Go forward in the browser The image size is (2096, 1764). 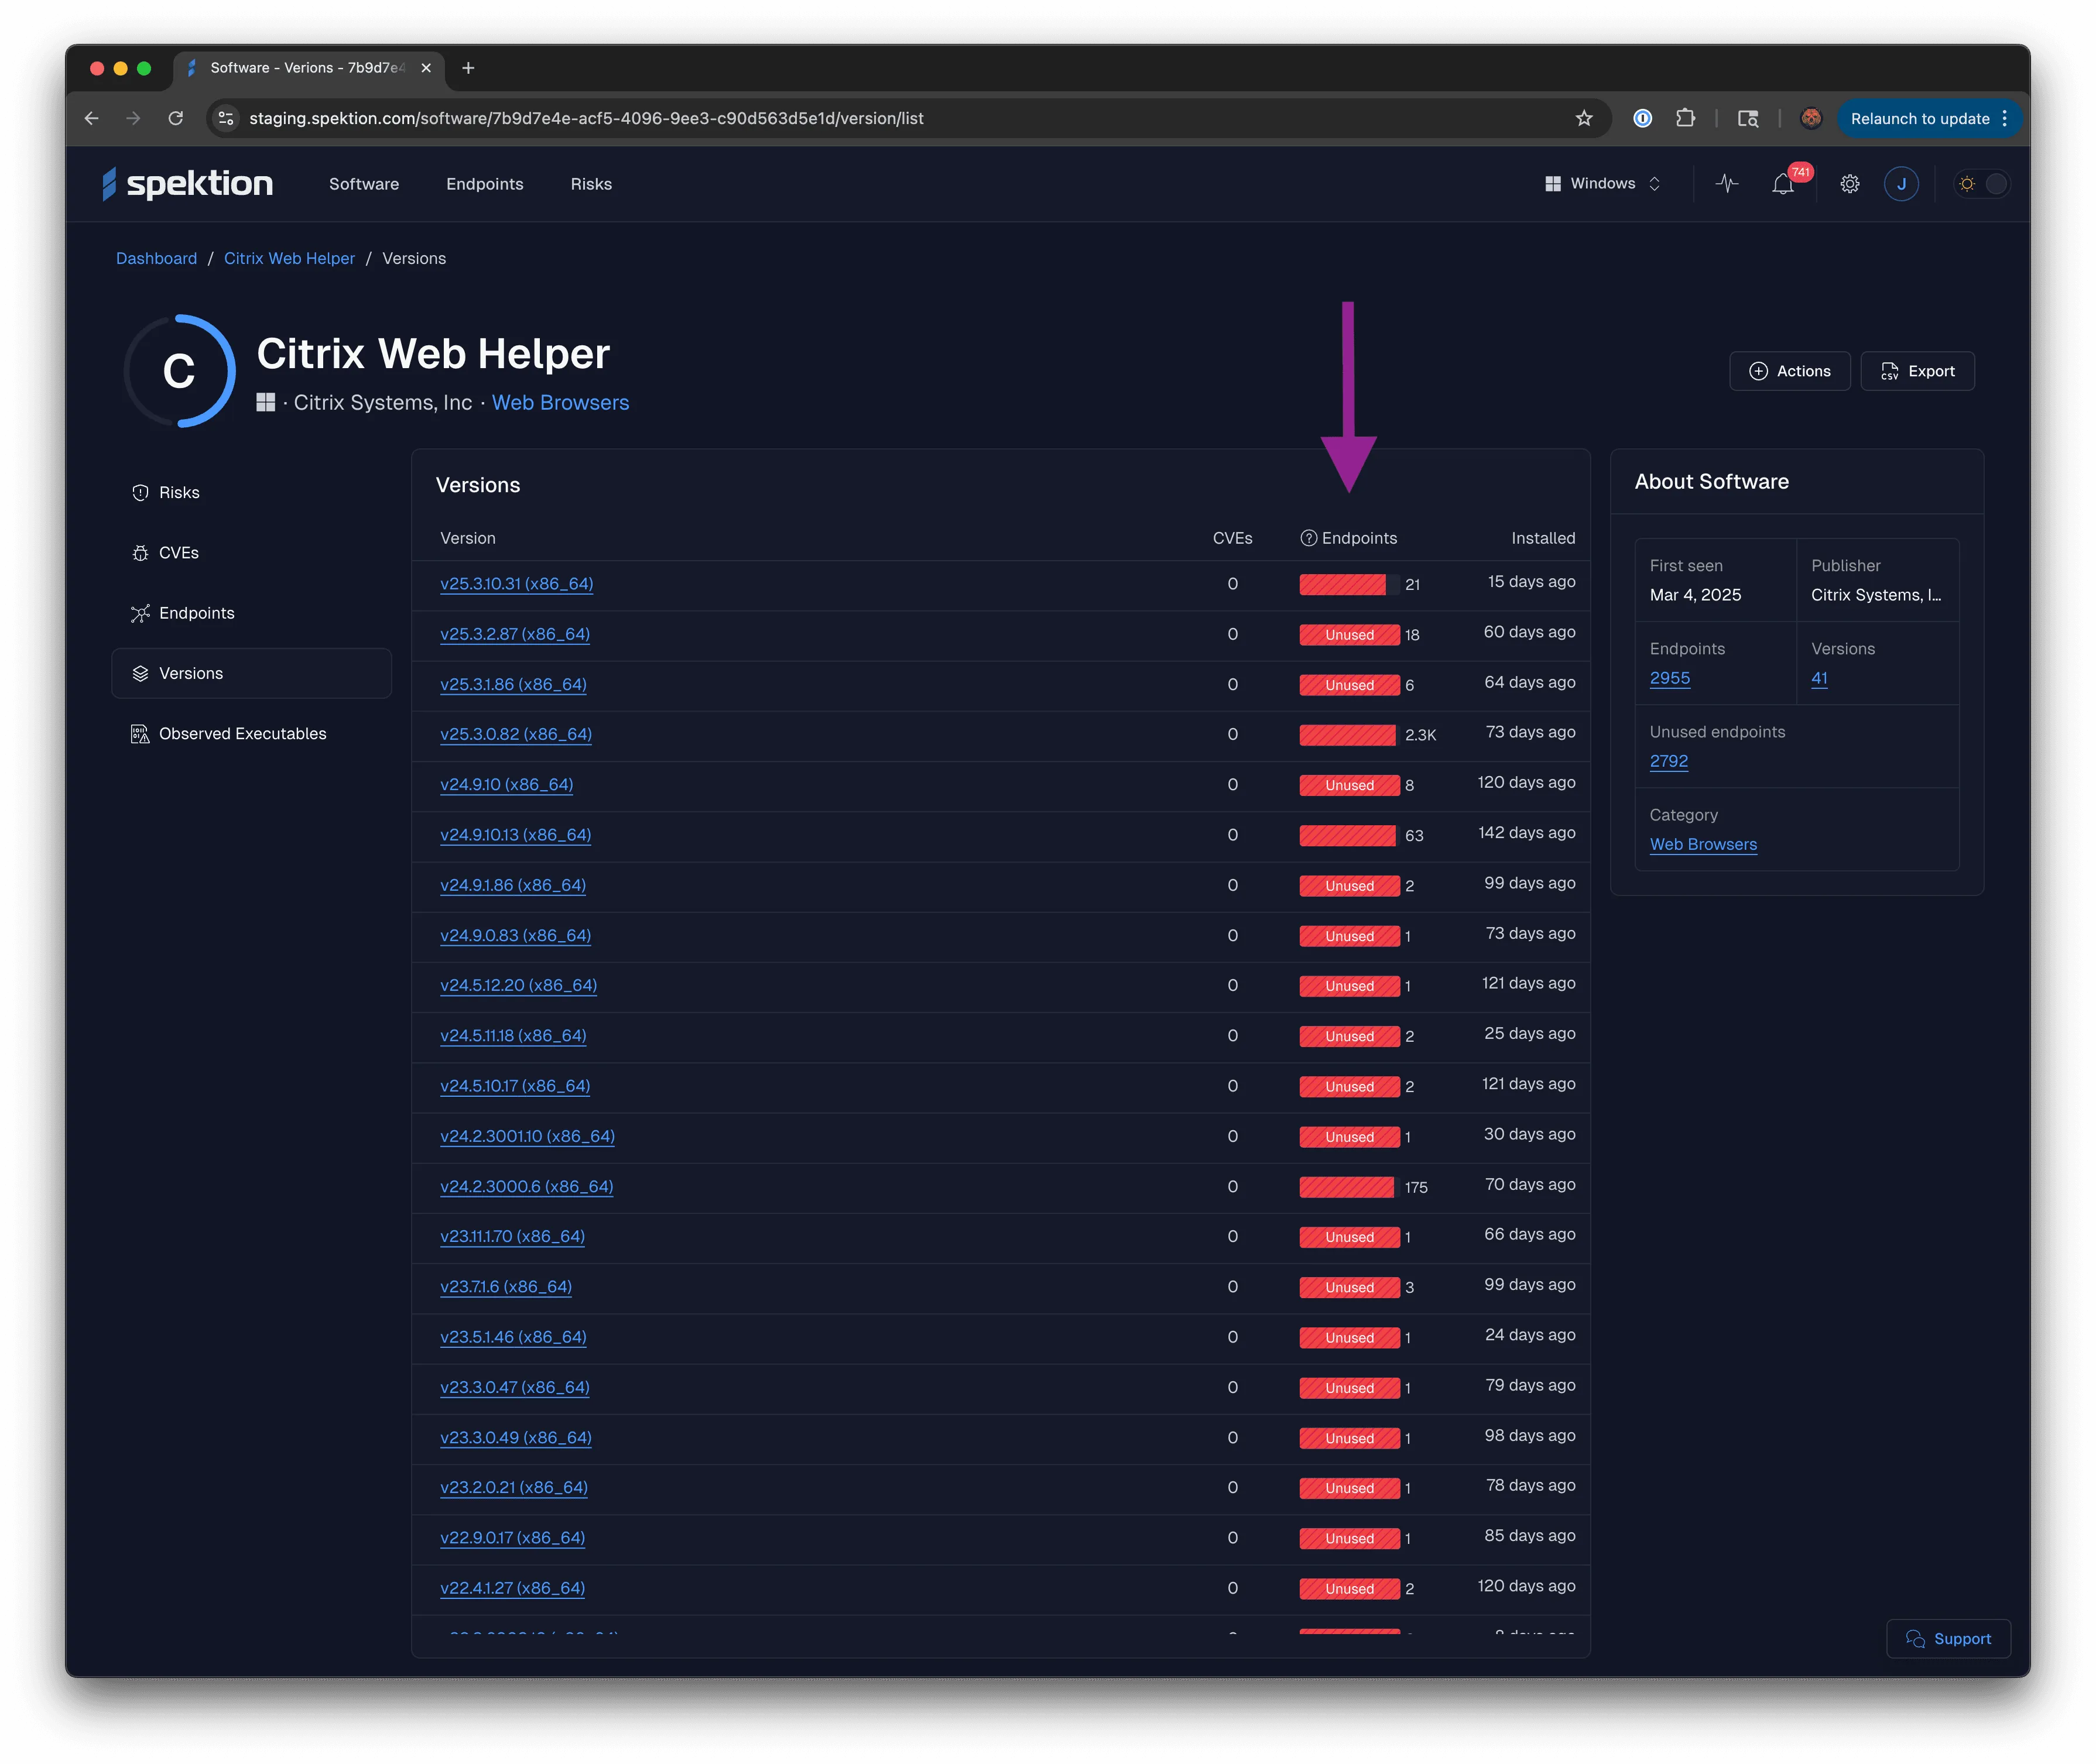[x=133, y=118]
